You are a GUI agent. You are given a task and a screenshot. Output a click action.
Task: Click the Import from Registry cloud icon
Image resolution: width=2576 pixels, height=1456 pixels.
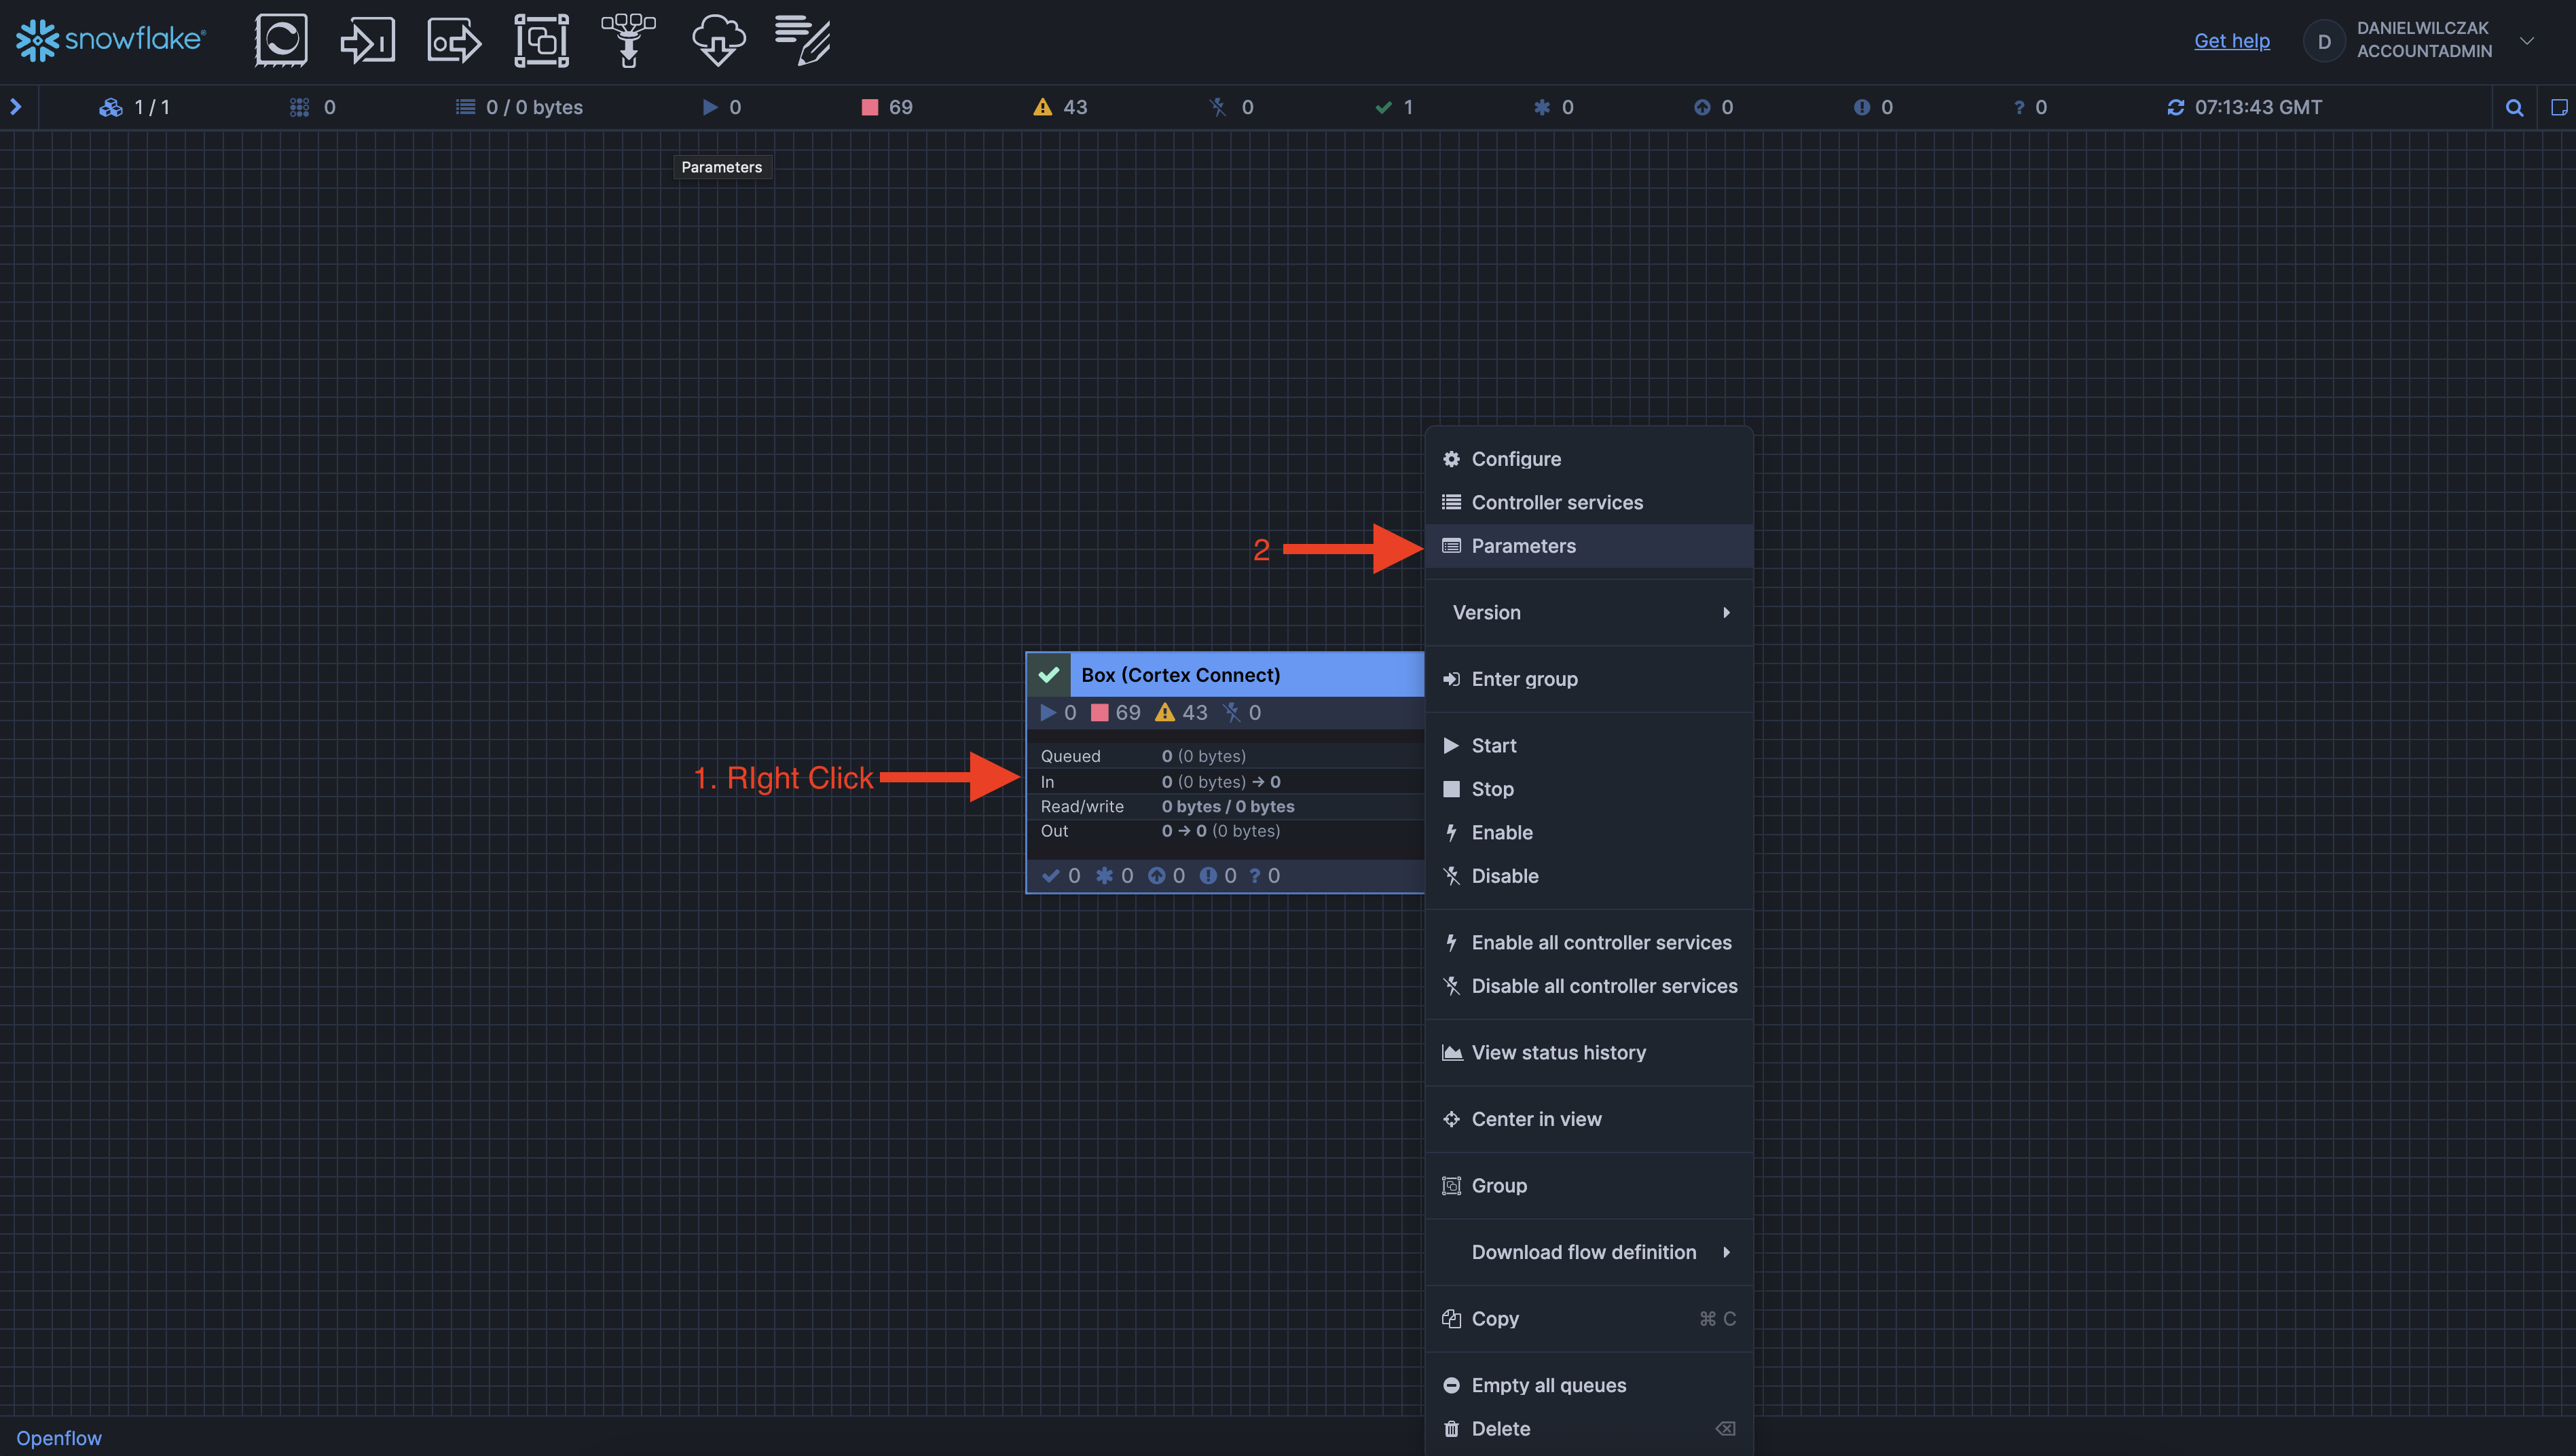point(718,40)
